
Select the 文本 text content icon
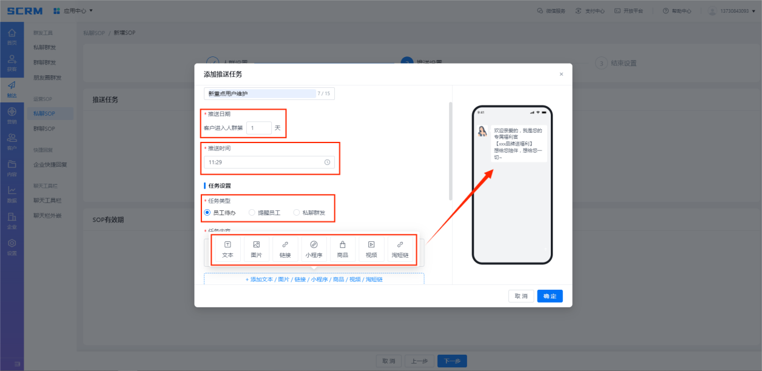coord(228,249)
